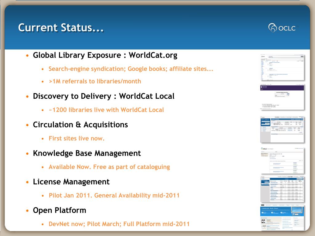Open the Circulation screenshot thumbnail
315x236 pixels.
click(282, 129)
